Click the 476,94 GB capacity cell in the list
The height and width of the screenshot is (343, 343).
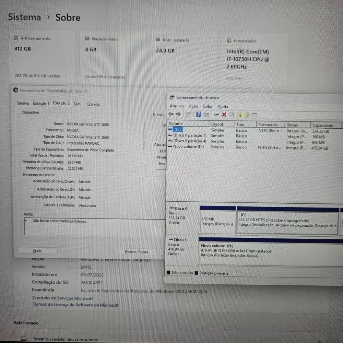pos(320,148)
